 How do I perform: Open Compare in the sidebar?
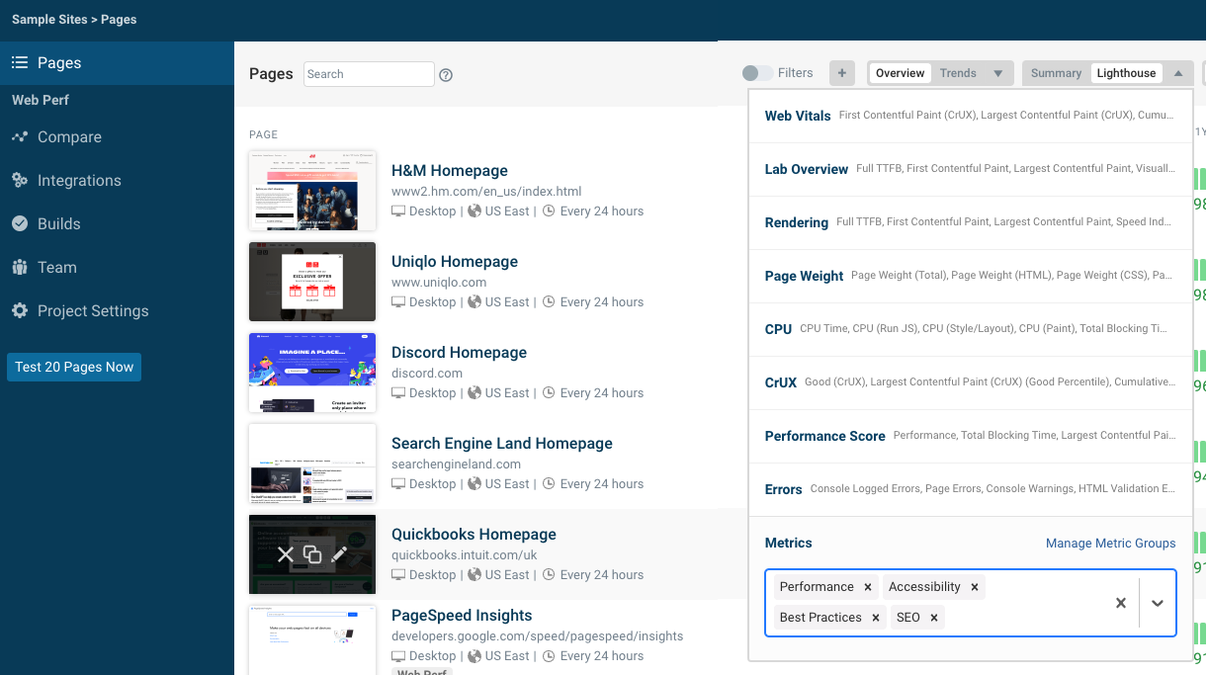tap(69, 137)
